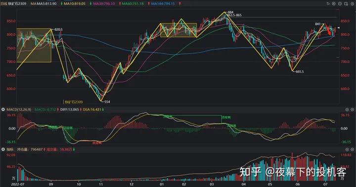Screen dimensions: 356x187
Task: Open the detach window icon in top toolbar
Action: [x=346, y=3]
